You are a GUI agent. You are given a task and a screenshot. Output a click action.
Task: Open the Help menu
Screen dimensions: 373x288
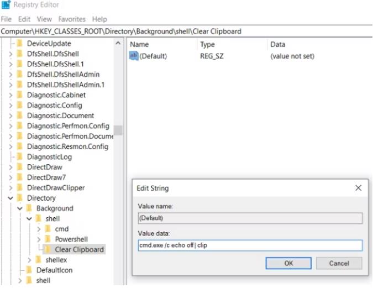point(99,19)
